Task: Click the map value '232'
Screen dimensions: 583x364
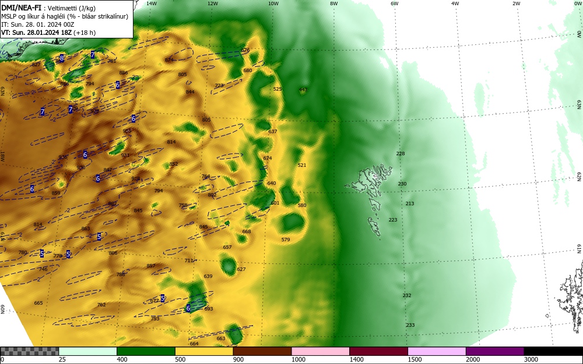Action: (x=407, y=295)
